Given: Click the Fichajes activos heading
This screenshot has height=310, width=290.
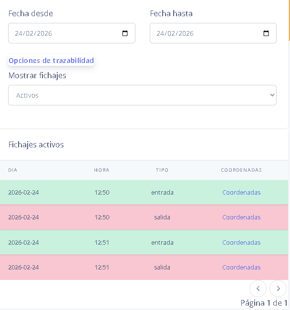Looking at the screenshot, I should (x=36, y=145).
